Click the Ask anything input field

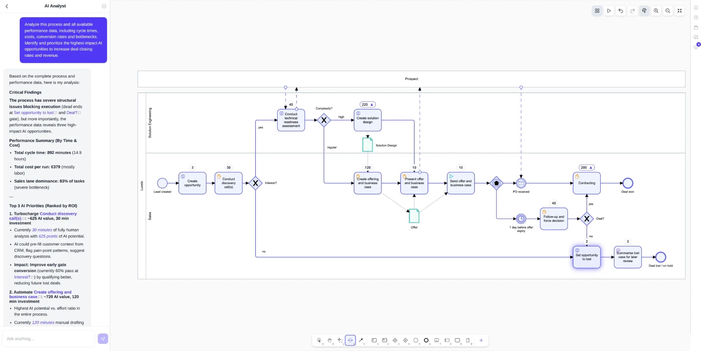click(49, 339)
